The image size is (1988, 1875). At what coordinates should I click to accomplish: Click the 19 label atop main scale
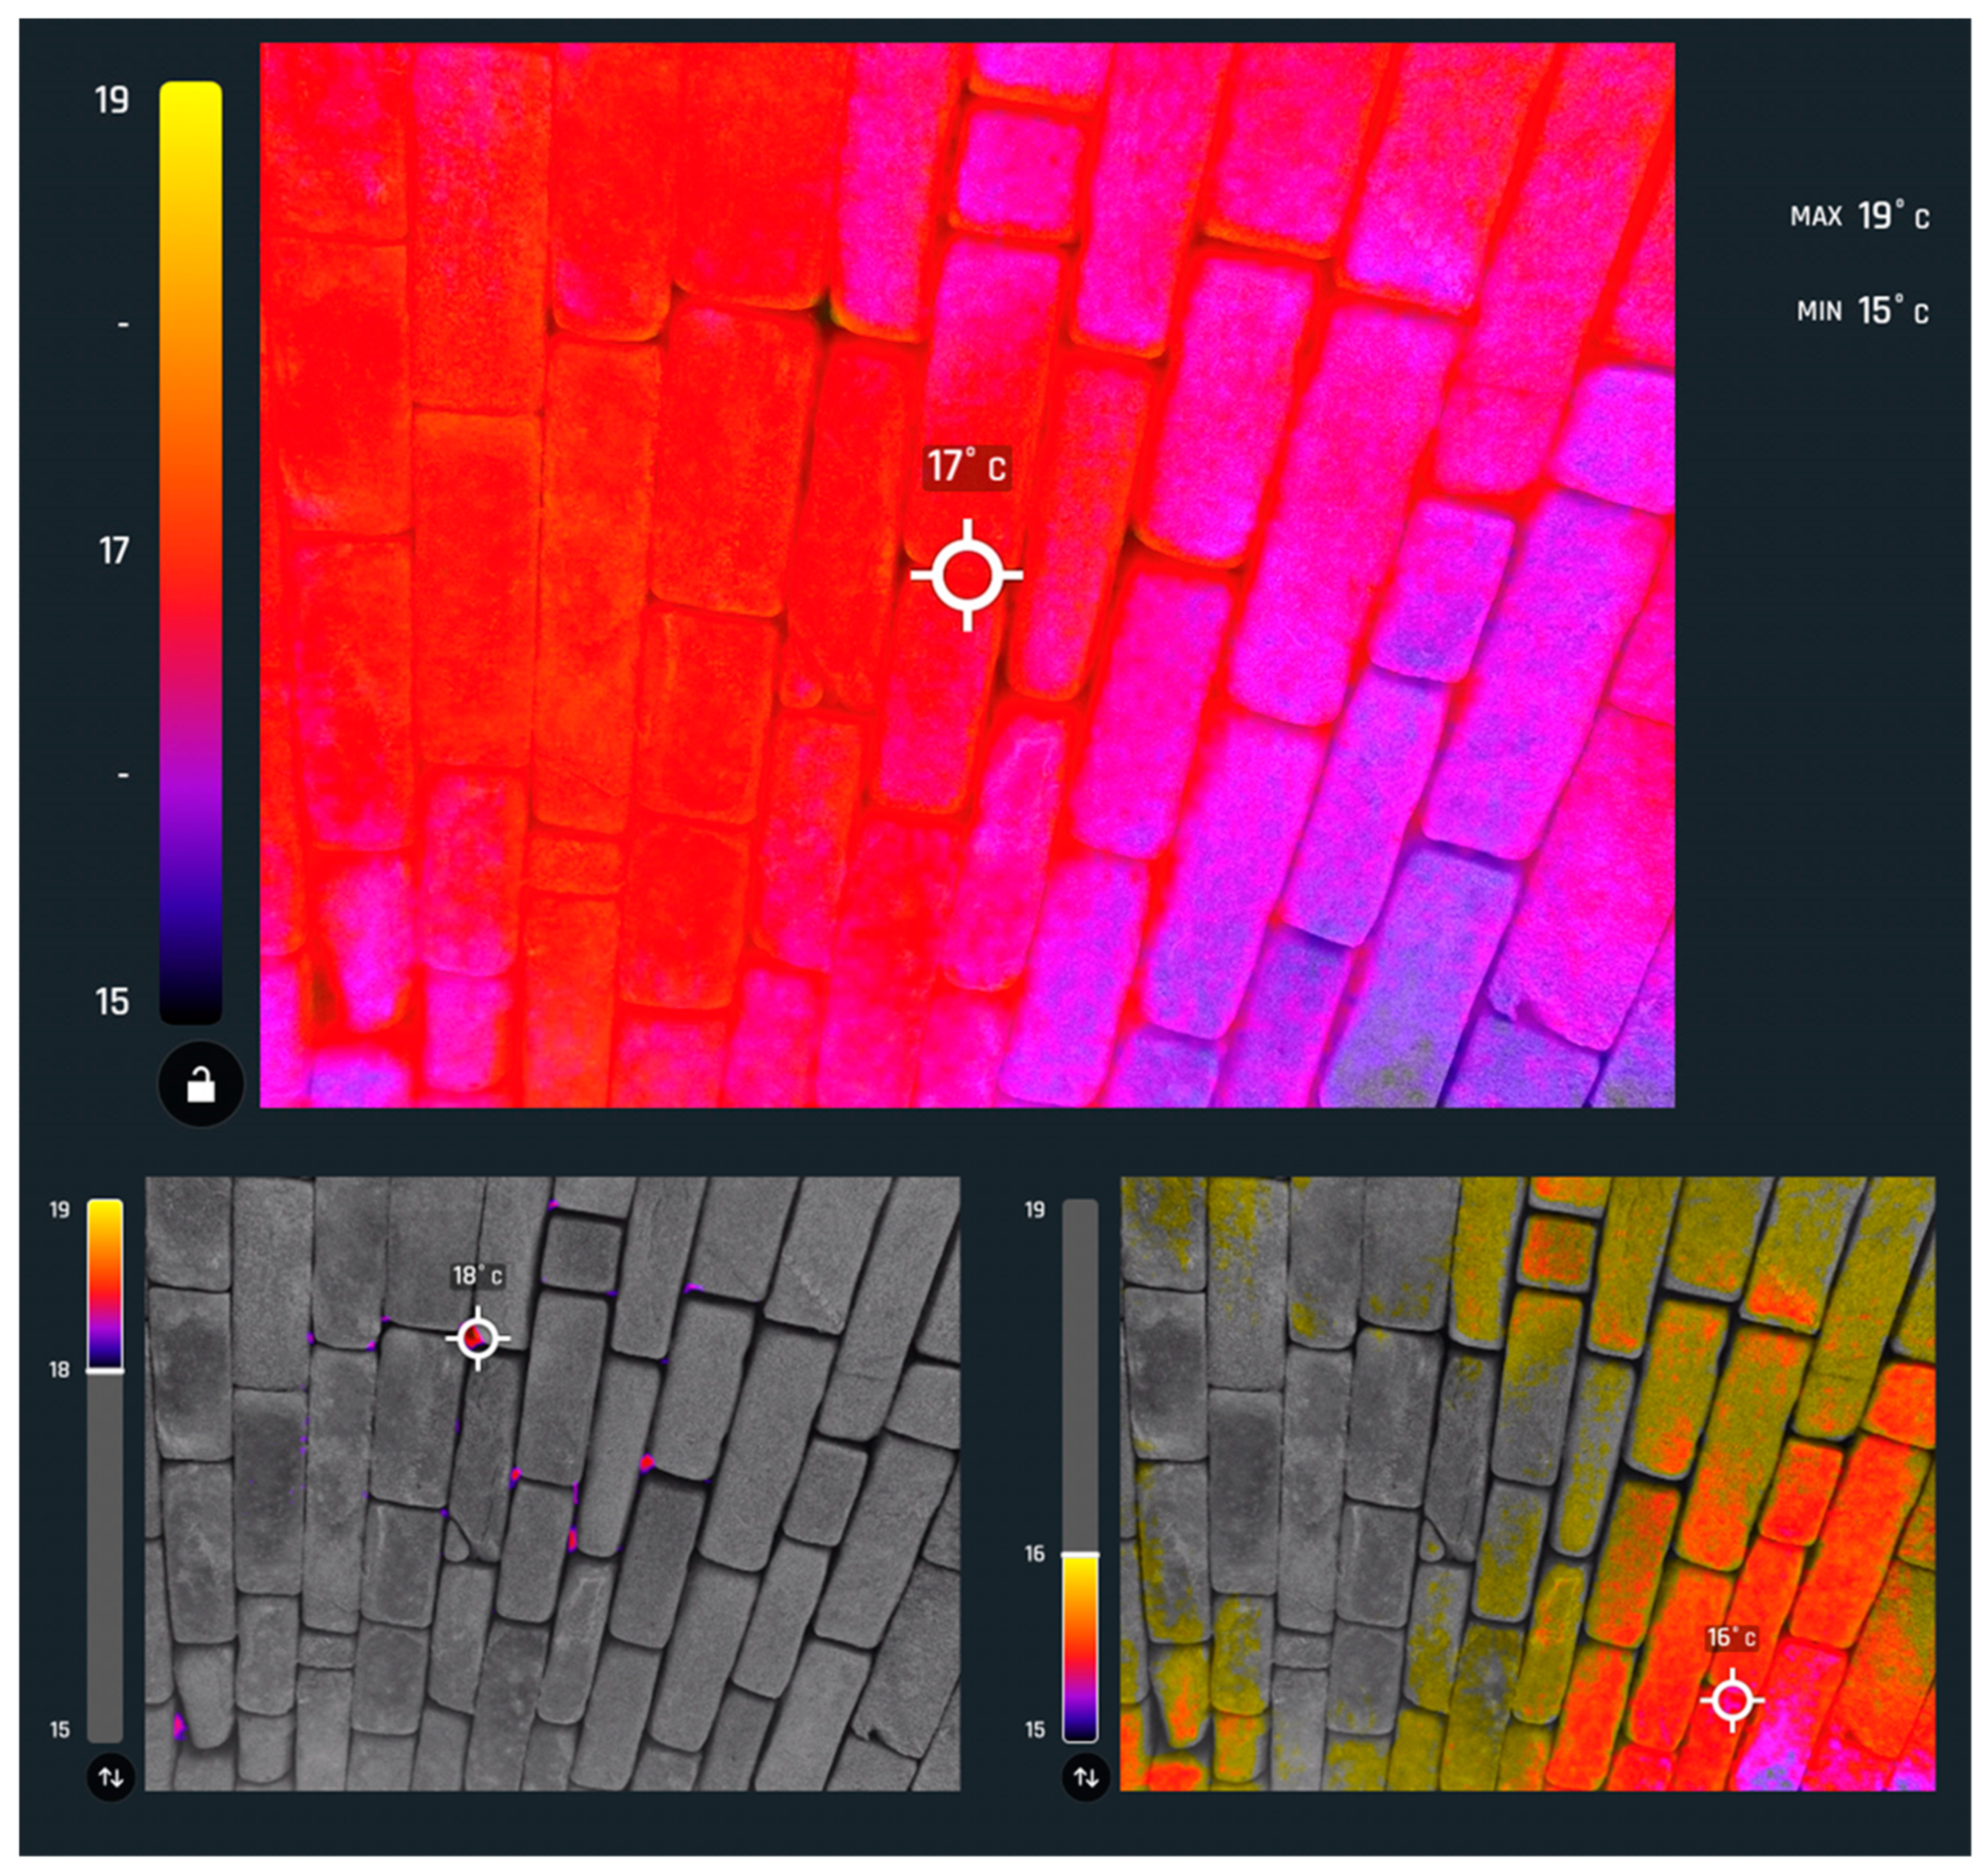112,101
